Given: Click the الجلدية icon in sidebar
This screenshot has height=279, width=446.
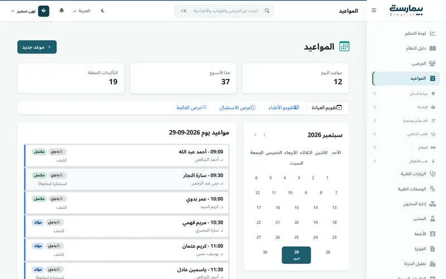Looking at the screenshot, I should pos(433,107).
